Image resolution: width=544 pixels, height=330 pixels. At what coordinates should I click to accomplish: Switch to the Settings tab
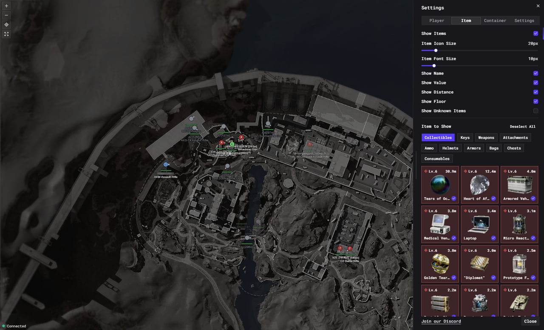[x=524, y=20]
